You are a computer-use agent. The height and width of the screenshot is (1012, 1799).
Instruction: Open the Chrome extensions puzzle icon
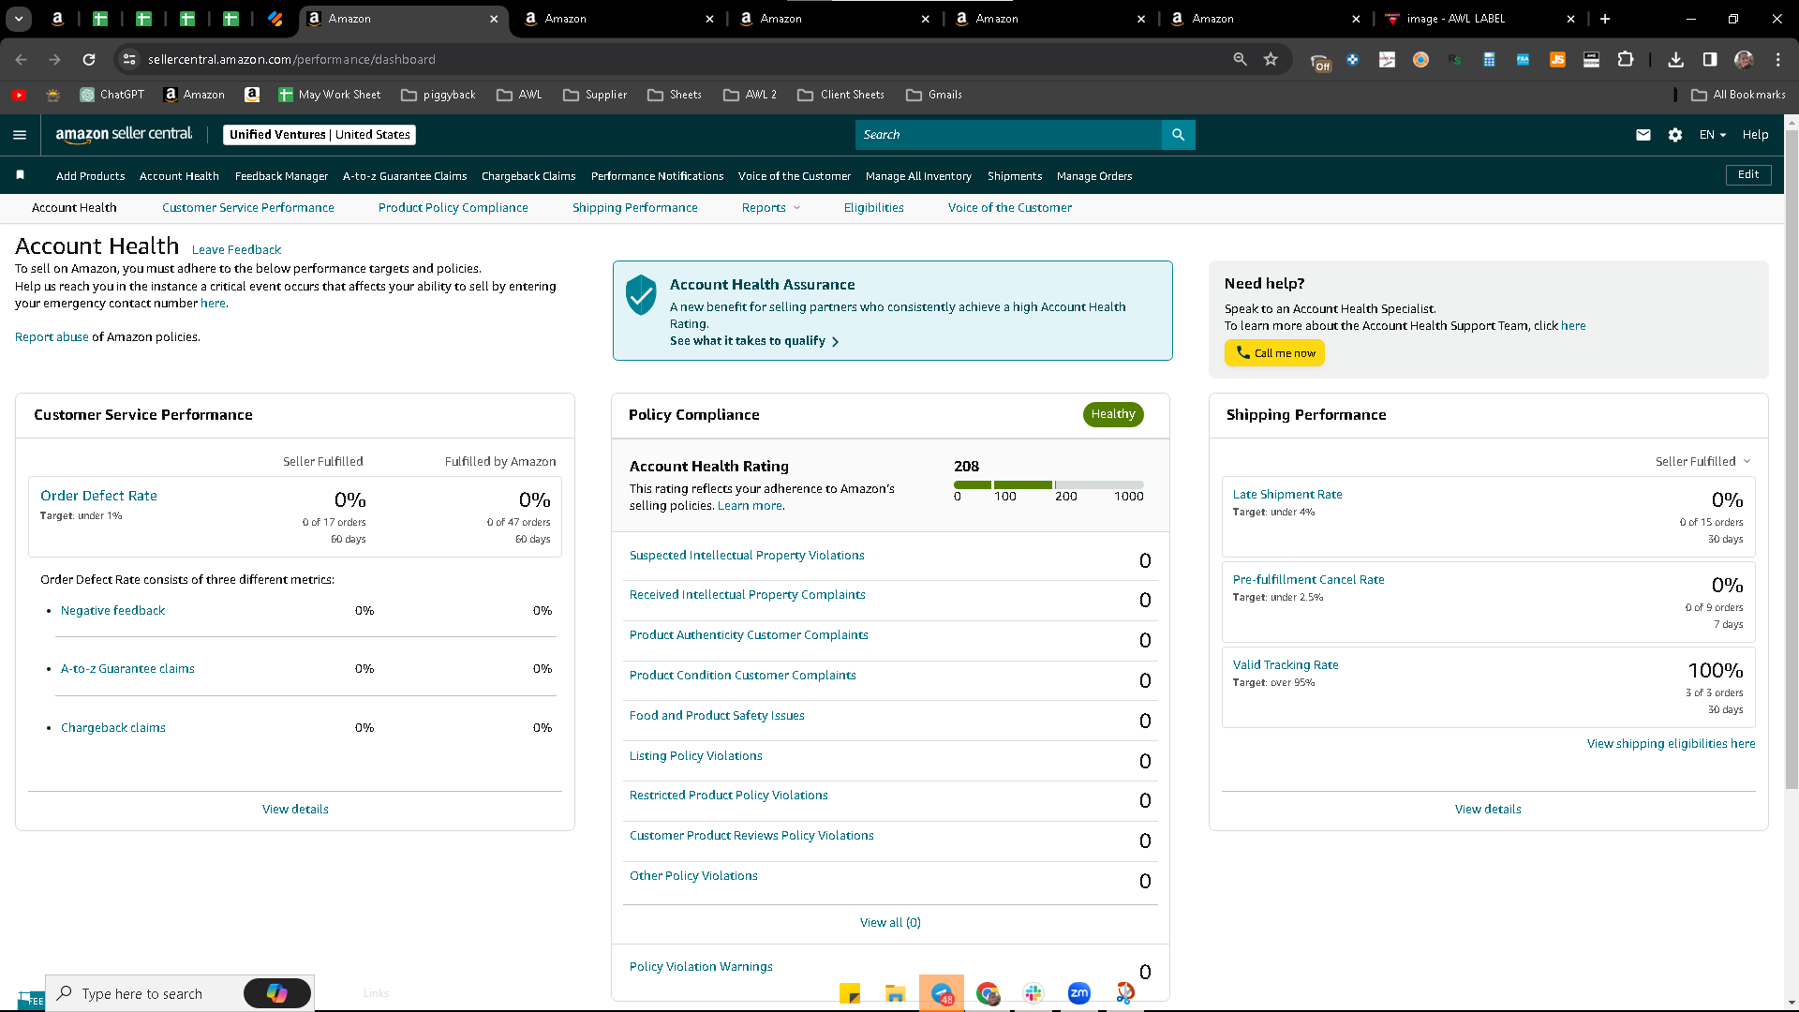(x=1626, y=59)
